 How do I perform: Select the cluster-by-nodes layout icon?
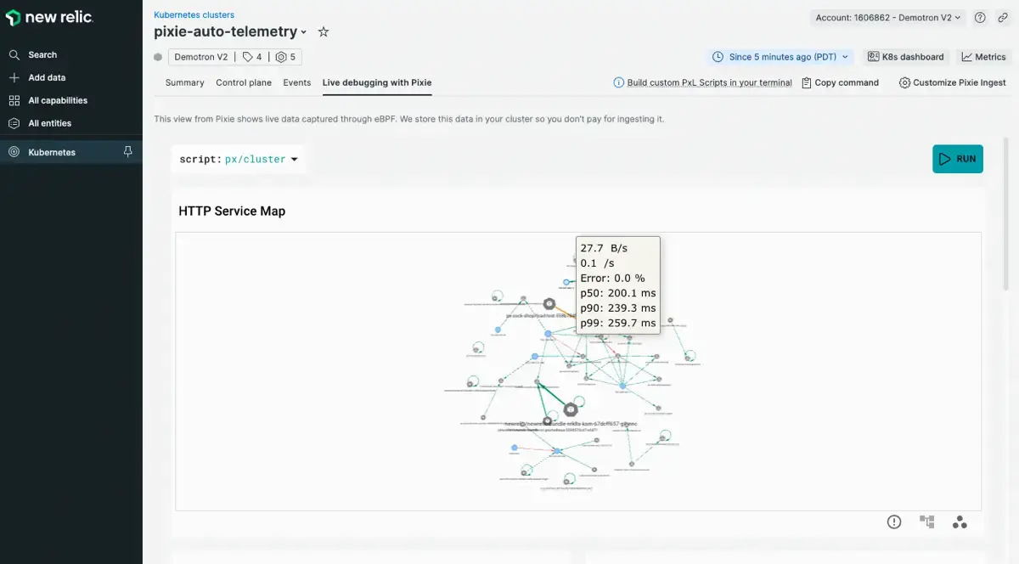(960, 522)
